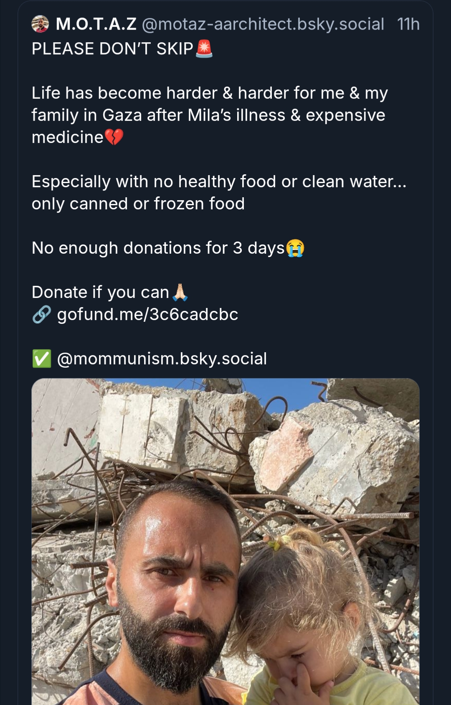This screenshot has width=451, height=705.
Task: Click the red siren emoji
Action: pos(204,49)
